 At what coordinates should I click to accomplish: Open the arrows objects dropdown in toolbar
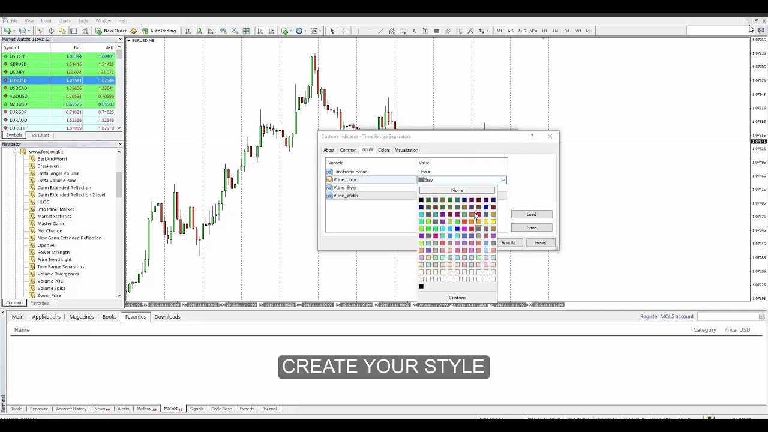484,31
